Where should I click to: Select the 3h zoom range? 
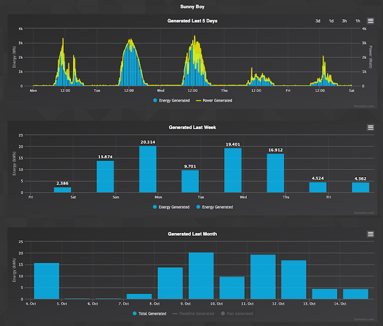tap(345, 21)
